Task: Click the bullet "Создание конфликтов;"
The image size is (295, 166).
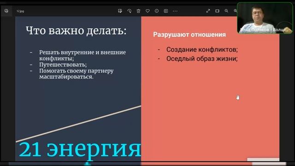Action: (202, 49)
